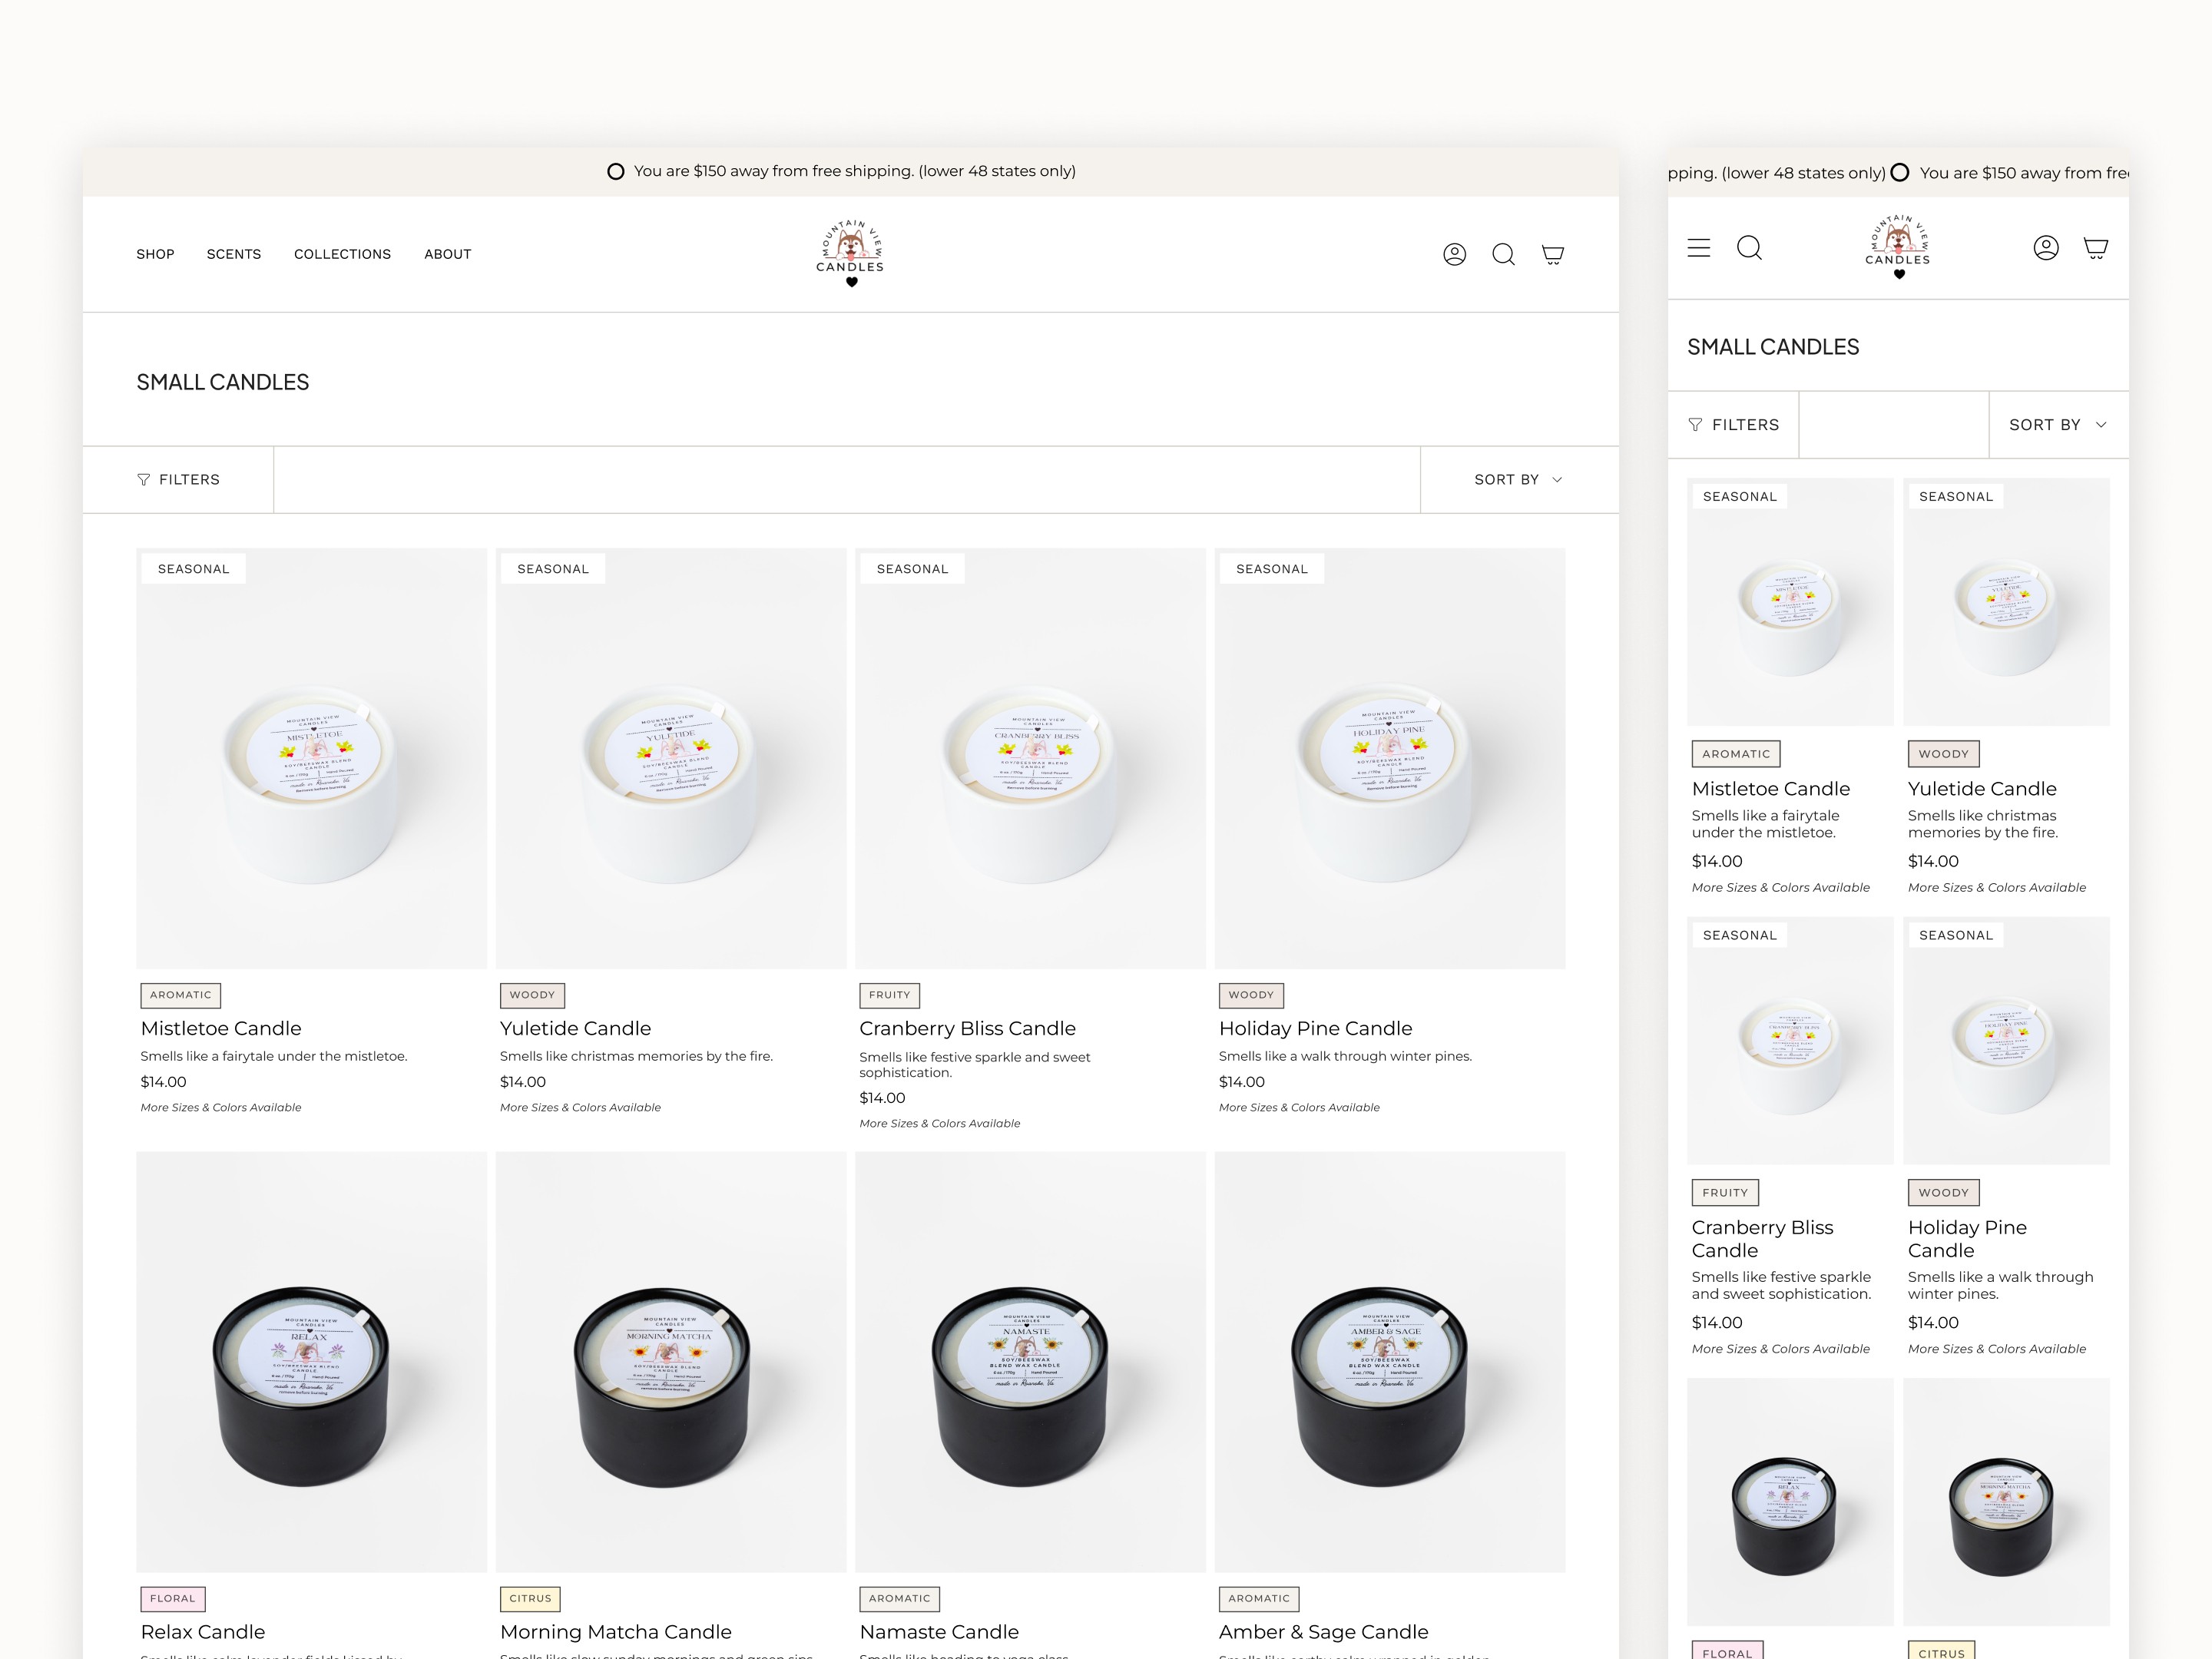Click 'Smells like a walk through winter pines.' on desktop

click(x=1345, y=1056)
